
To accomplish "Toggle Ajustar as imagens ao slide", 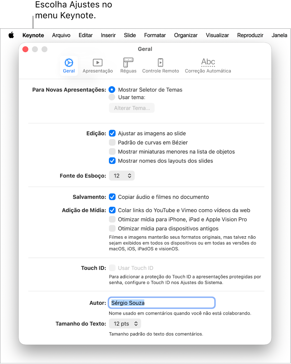I will [x=112, y=133].
